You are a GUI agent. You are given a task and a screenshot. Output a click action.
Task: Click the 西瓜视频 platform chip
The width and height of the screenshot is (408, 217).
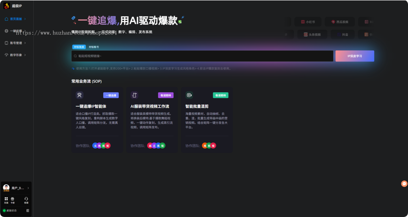click(340, 22)
